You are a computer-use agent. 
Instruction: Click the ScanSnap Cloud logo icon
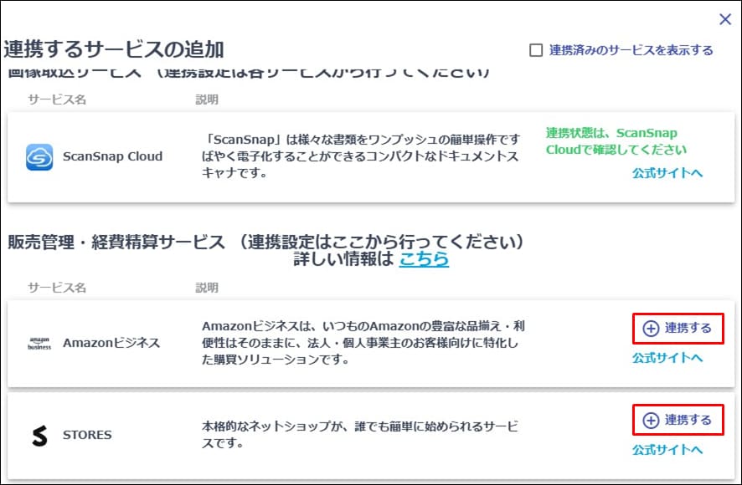tap(39, 157)
